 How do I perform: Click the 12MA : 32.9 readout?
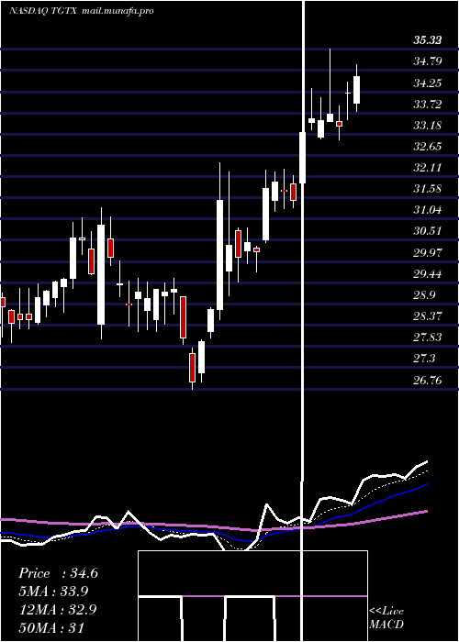(x=57, y=610)
